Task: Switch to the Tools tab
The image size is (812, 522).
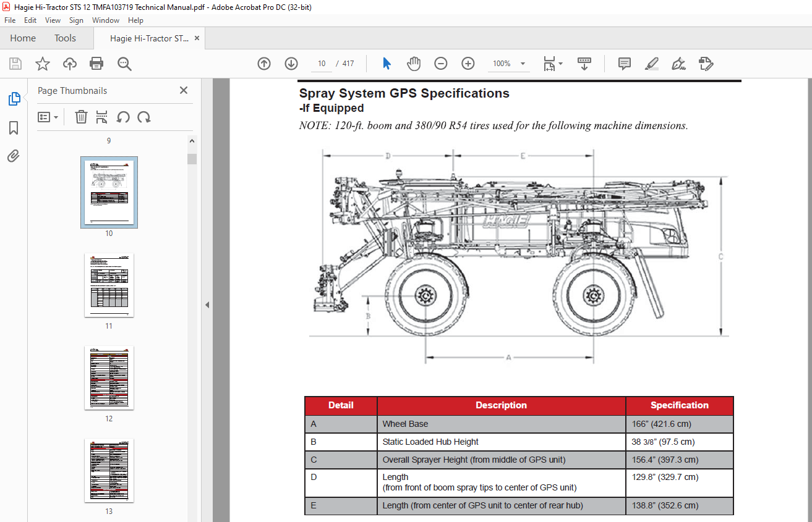Action: pos(65,38)
